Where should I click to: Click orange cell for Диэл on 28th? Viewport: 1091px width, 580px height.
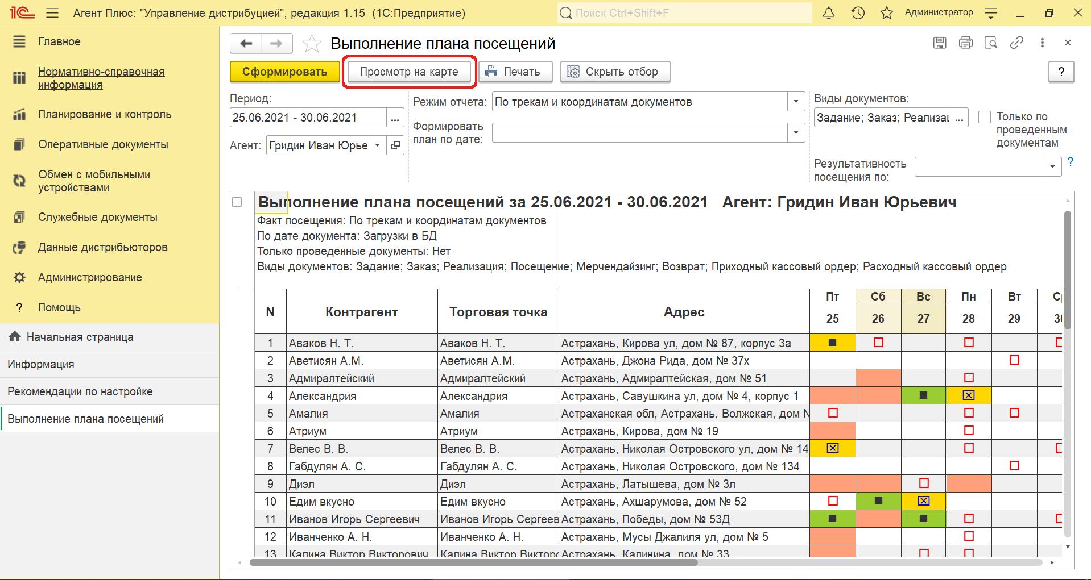[x=969, y=483]
